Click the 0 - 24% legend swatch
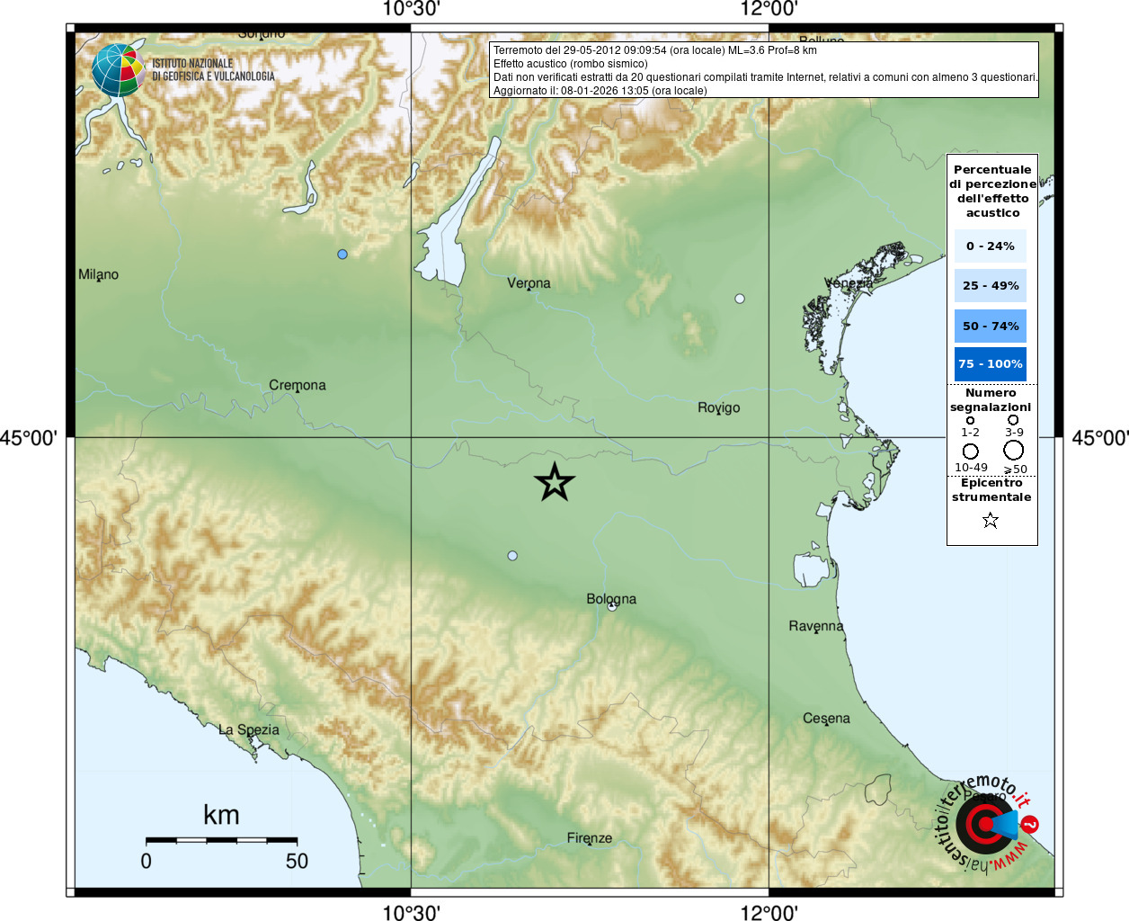This screenshot has height=921, width=1129. click(x=991, y=246)
